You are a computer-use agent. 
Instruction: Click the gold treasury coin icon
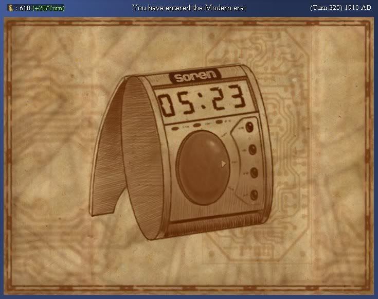(x=11, y=8)
